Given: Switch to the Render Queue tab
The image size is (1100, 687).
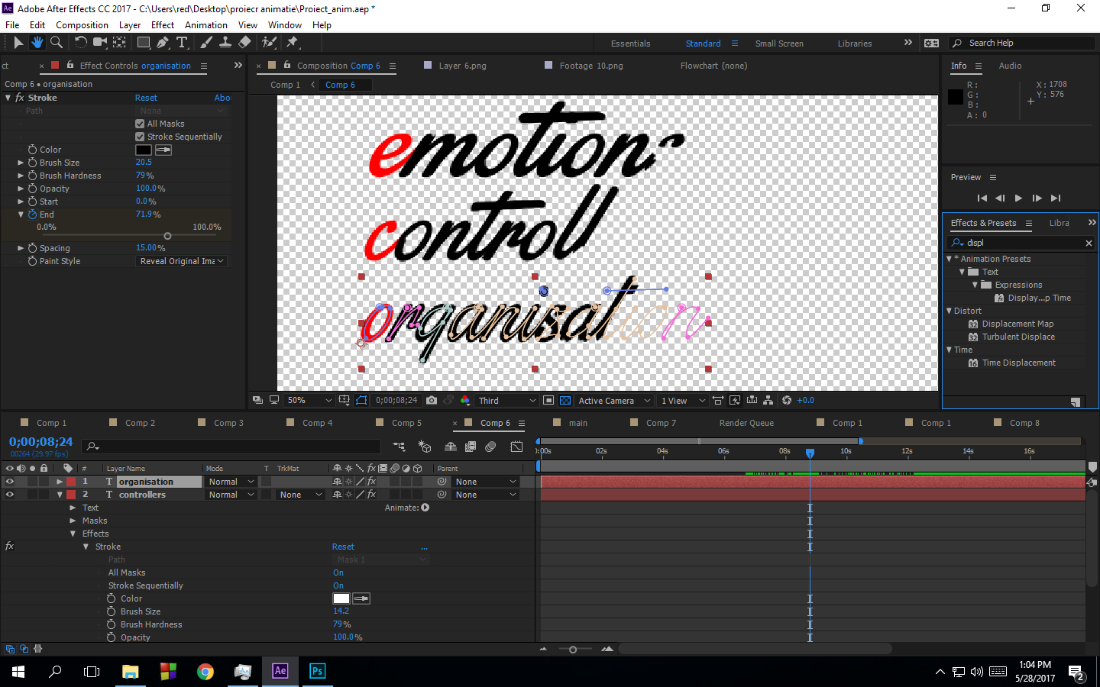Looking at the screenshot, I should (746, 423).
